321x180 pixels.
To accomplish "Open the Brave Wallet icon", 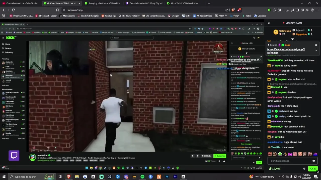I will click(x=302, y=10).
